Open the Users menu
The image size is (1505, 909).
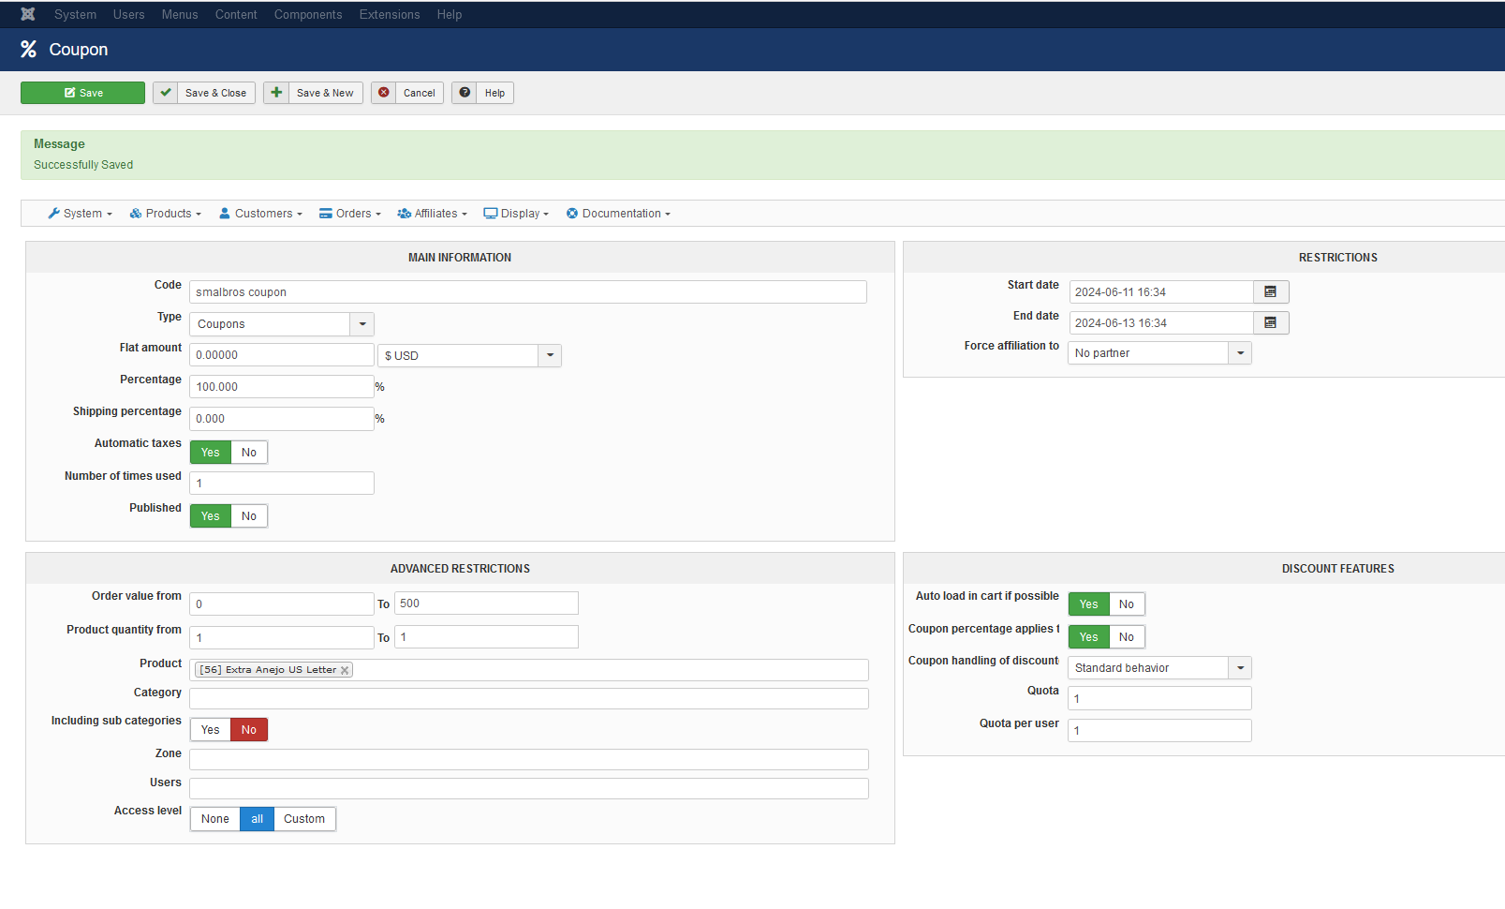point(129,14)
